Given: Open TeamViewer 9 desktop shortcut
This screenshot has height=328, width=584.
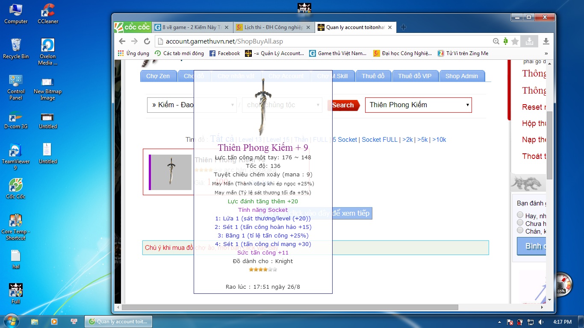Looking at the screenshot, I should tap(15, 156).
